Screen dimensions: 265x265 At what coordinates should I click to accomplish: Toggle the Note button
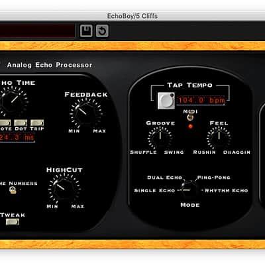(5, 123)
